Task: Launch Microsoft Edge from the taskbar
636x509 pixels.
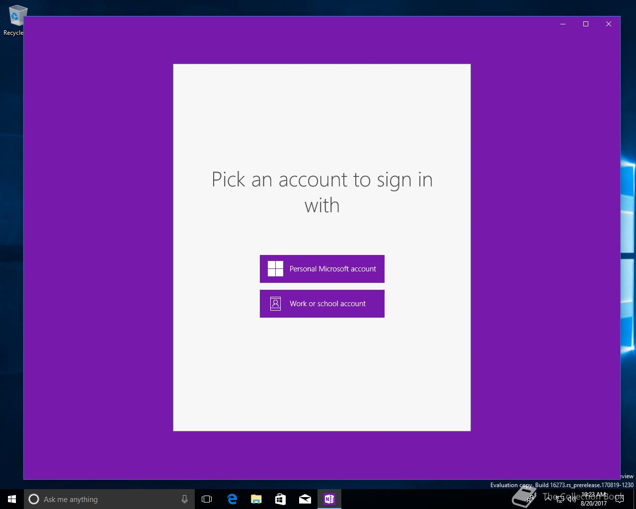Action: pos(232,499)
